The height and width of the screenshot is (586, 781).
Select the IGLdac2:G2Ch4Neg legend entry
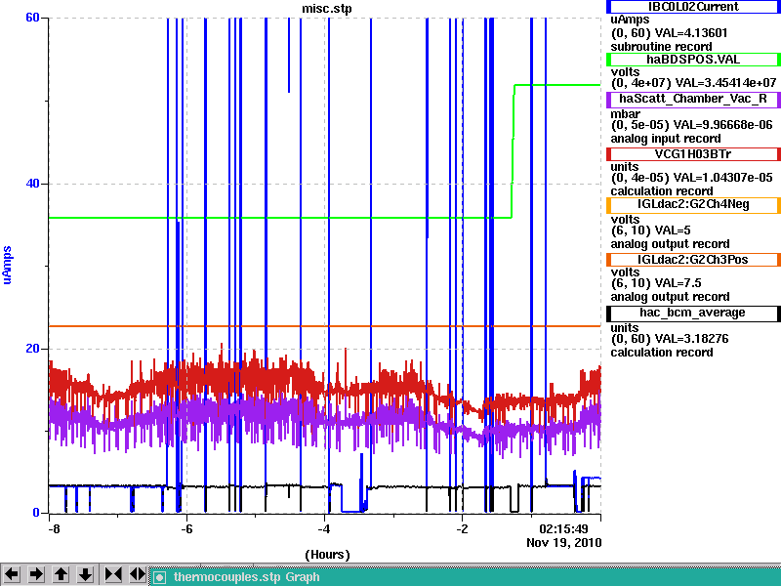(693, 205)
